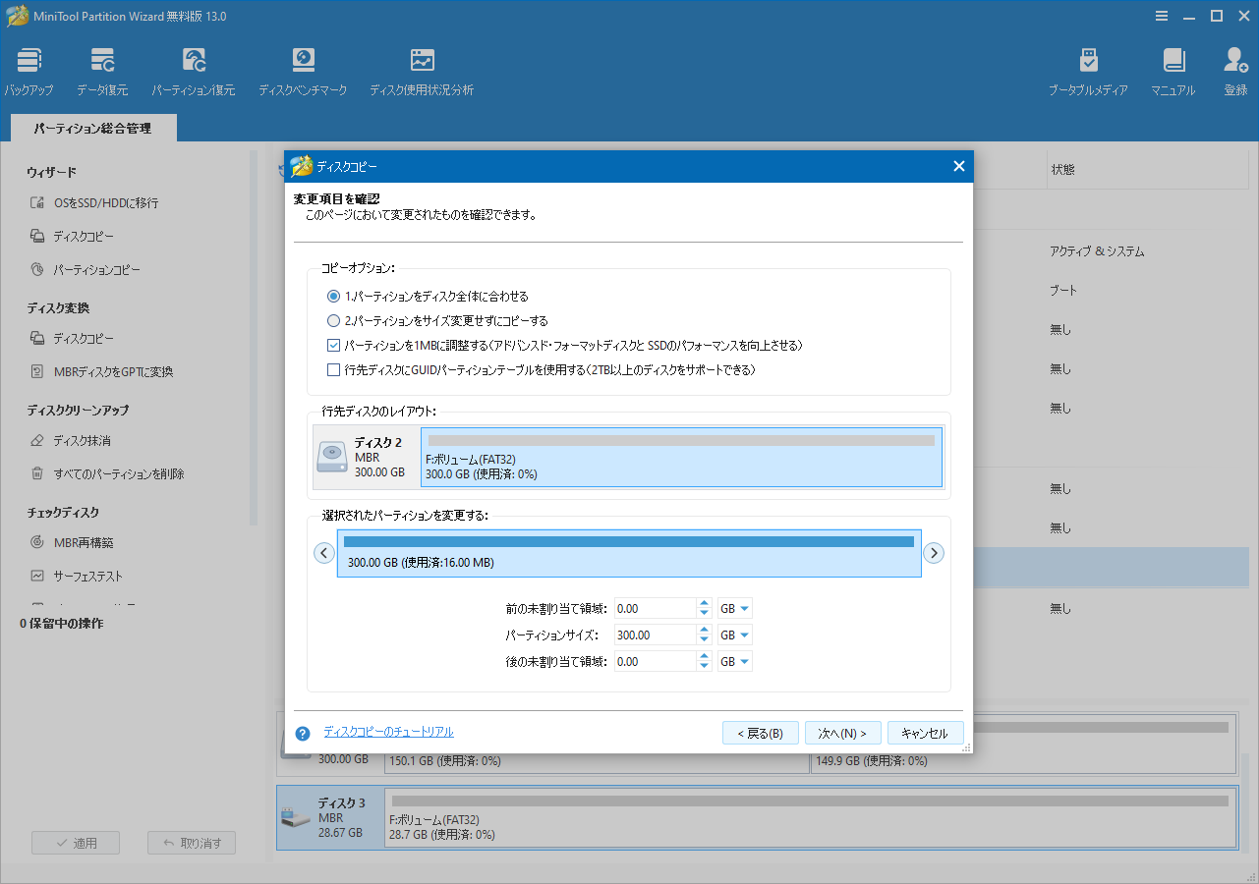
Task: Uncheck パーティションを1MBに調整する option
Action: pyautogui.click(x=333, y=344)
